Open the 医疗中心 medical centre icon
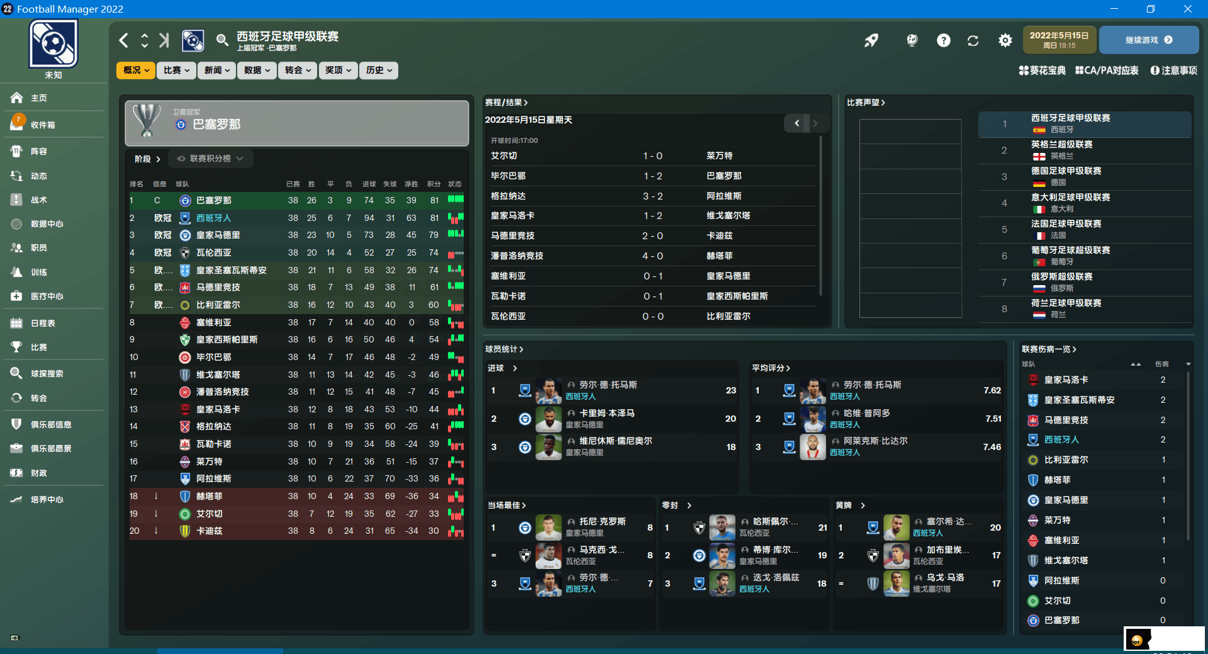1208x654 pixels. (x=17, y=296)
